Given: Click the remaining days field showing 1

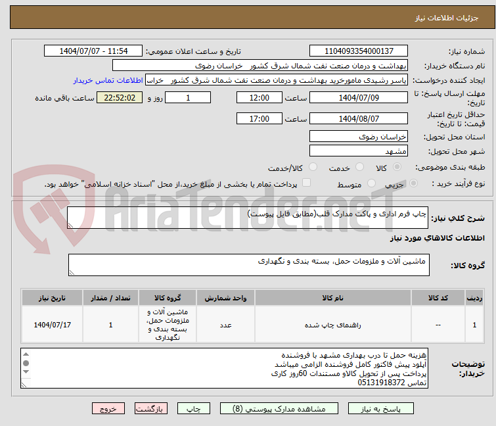Looking at the screenshot, I should click(188, 97).
